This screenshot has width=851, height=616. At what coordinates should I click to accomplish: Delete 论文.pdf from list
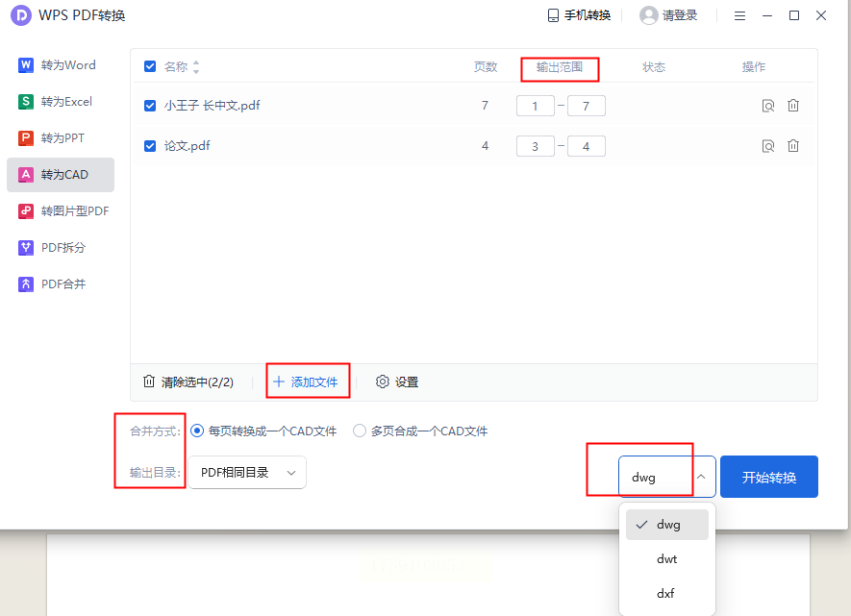point(793,146)
